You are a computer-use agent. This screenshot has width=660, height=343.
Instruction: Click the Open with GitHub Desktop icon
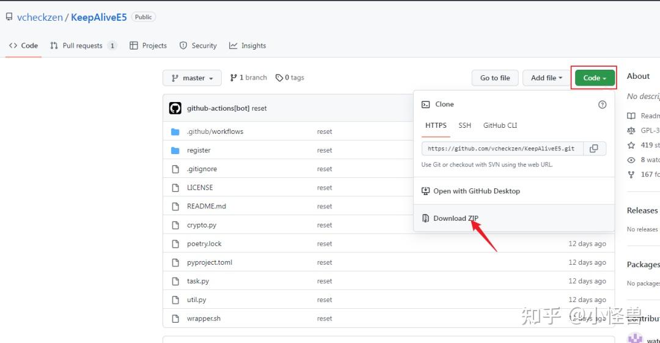[426, 191]
